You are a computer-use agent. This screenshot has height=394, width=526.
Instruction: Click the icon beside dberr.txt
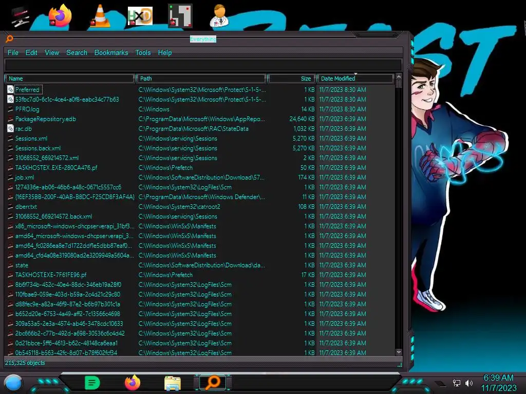coord(10,207)
